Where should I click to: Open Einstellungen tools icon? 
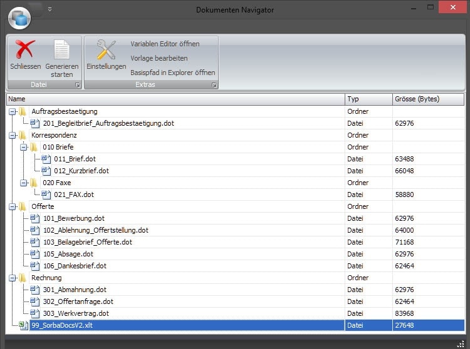pyautogui.click(x=106, y=49)
